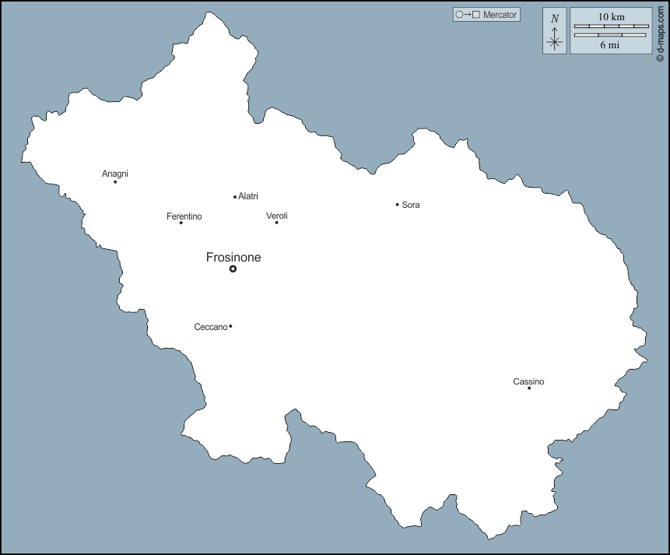Select the Alatri city dot
The image size is (670, 555).
pos(235,197)
